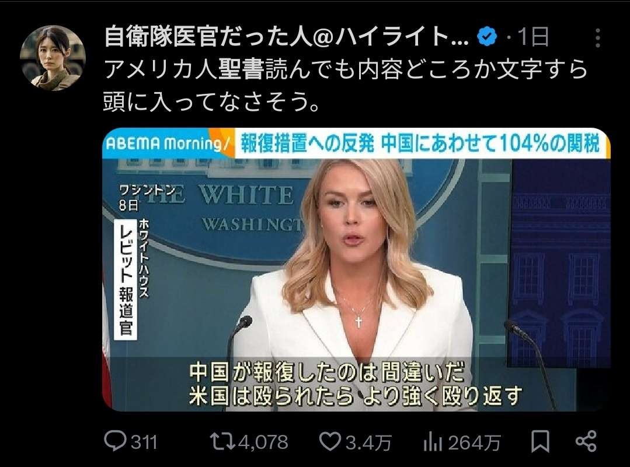
Task: Select the tweet text about アメリカ人聖書
Action: pos(345,86)
